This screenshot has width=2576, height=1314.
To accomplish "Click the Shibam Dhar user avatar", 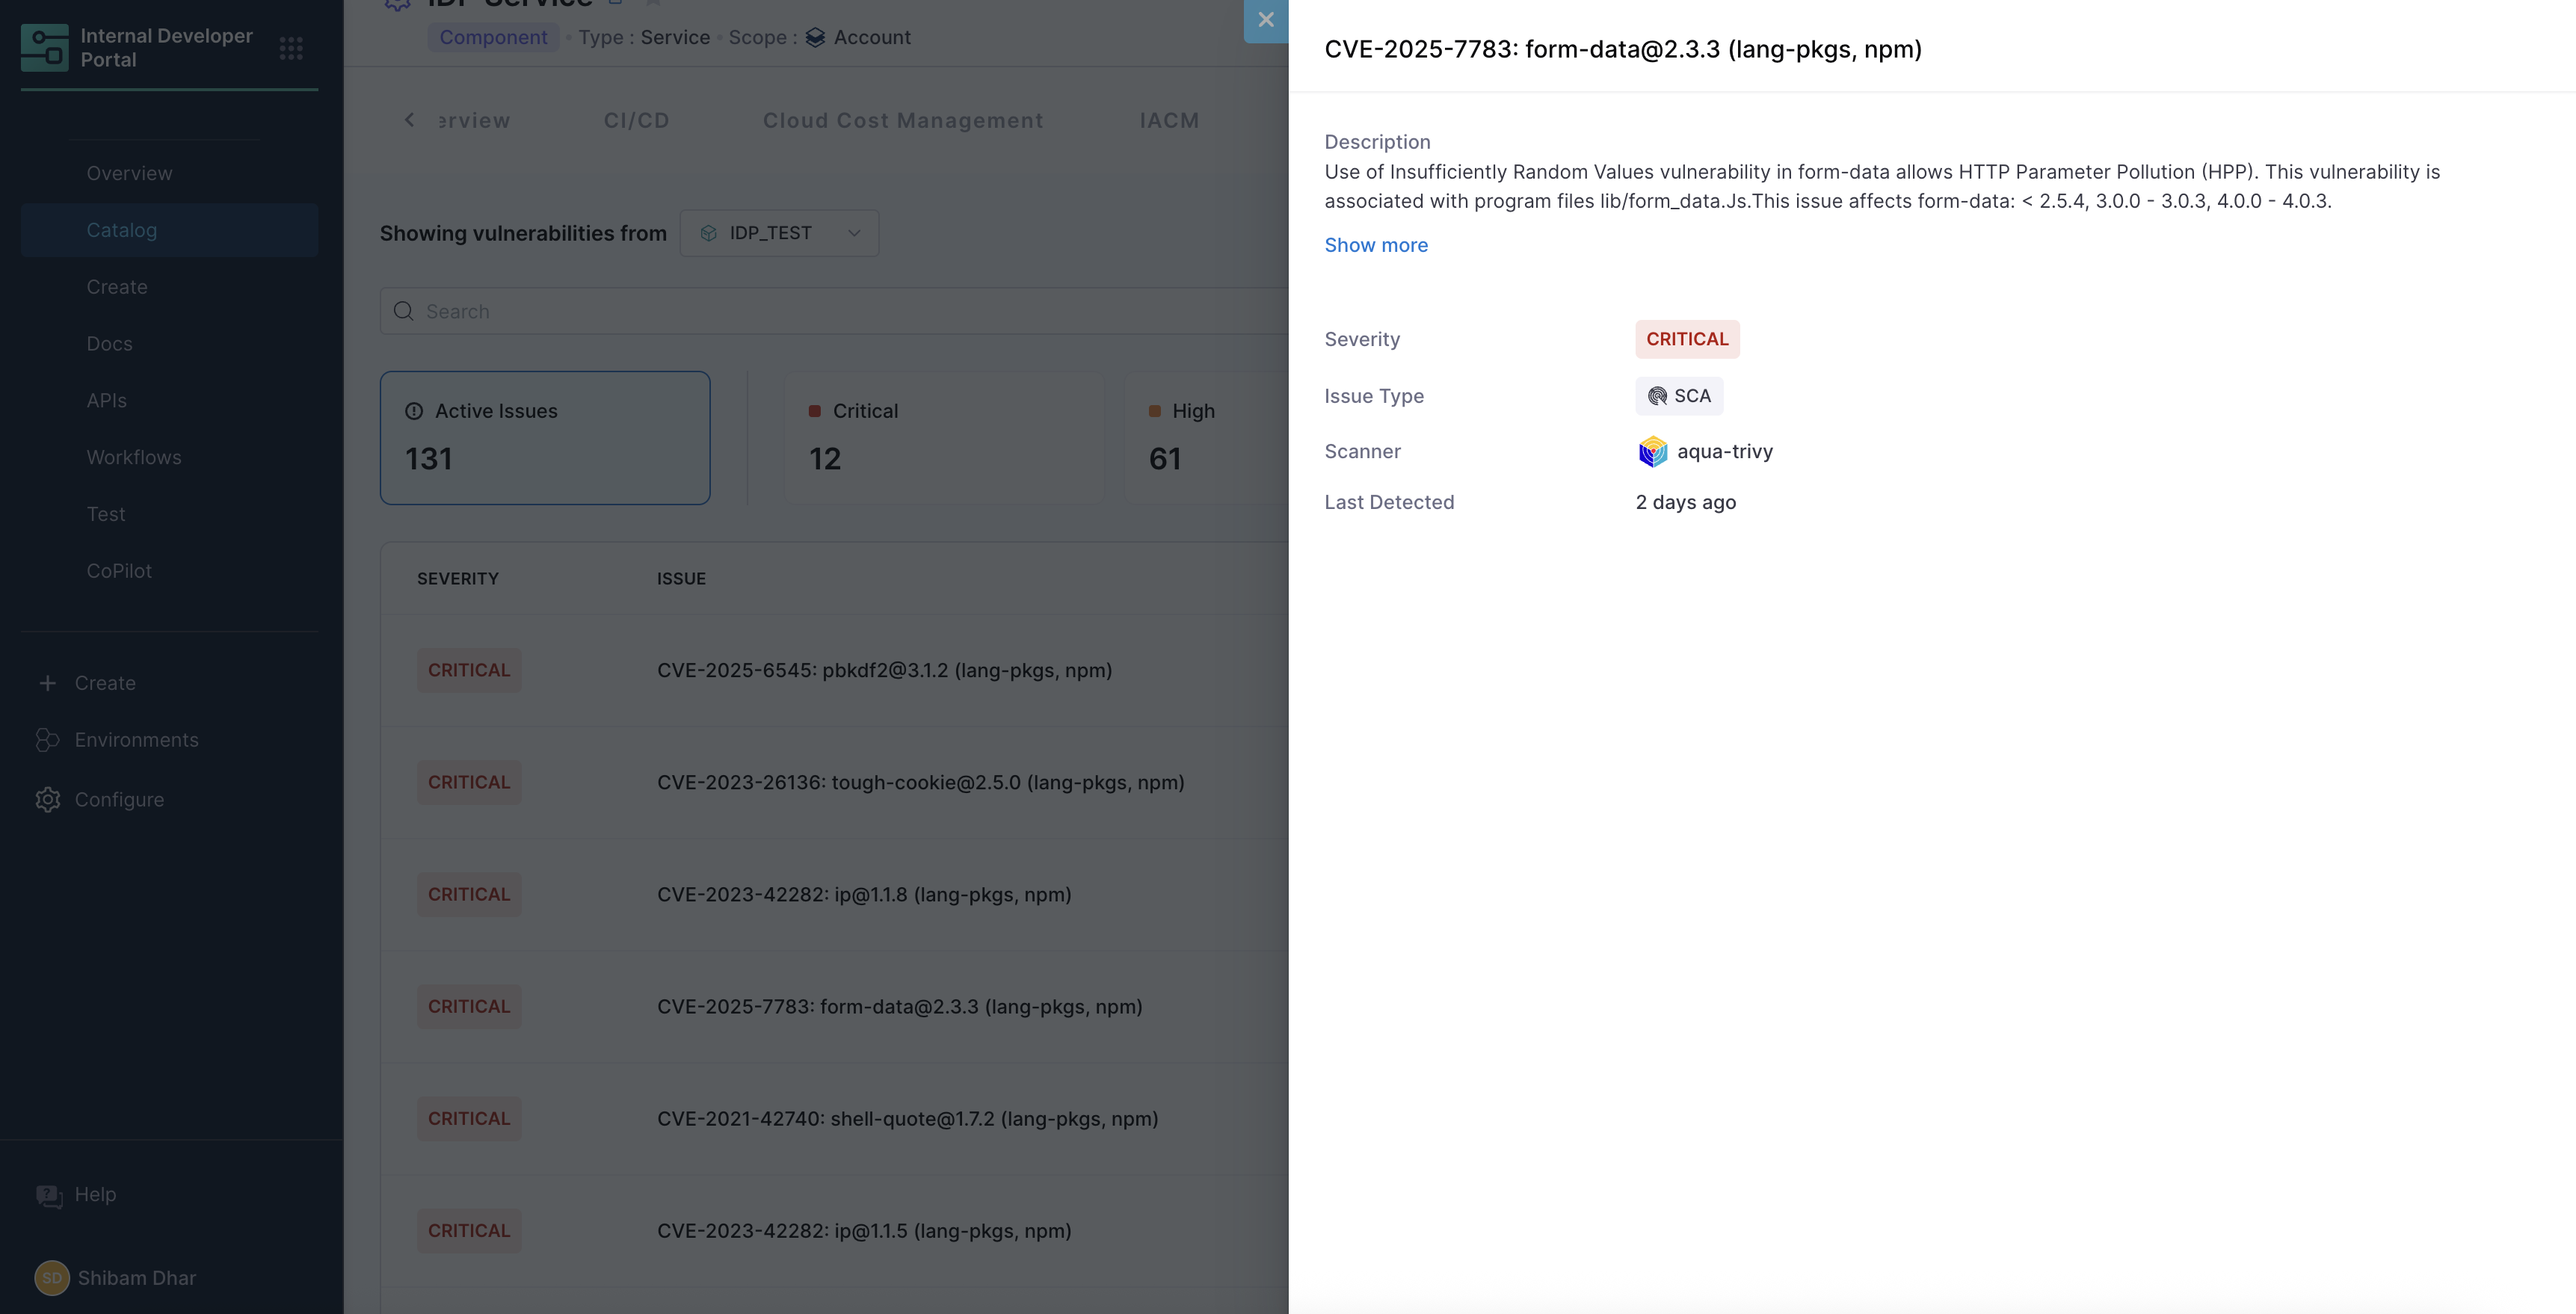I will (52, 1278).
